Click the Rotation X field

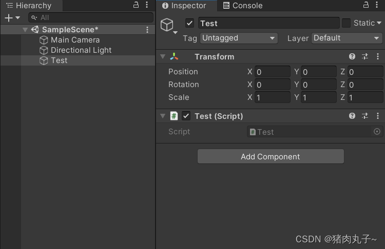point(273,85)
